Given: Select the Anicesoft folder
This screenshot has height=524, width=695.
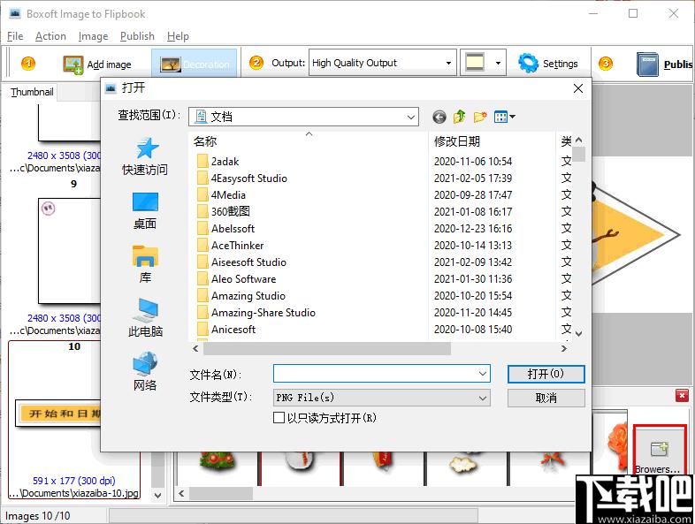Looking at the screenshot, I should coord(226,330).
